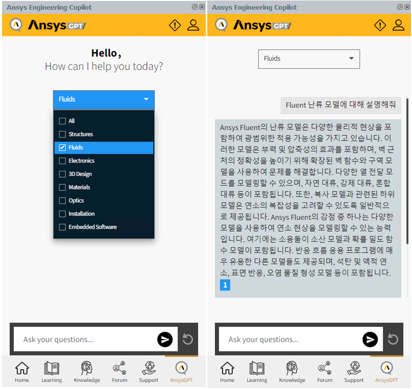Select AnsysGPT in left panel navigation

(181, 371)
